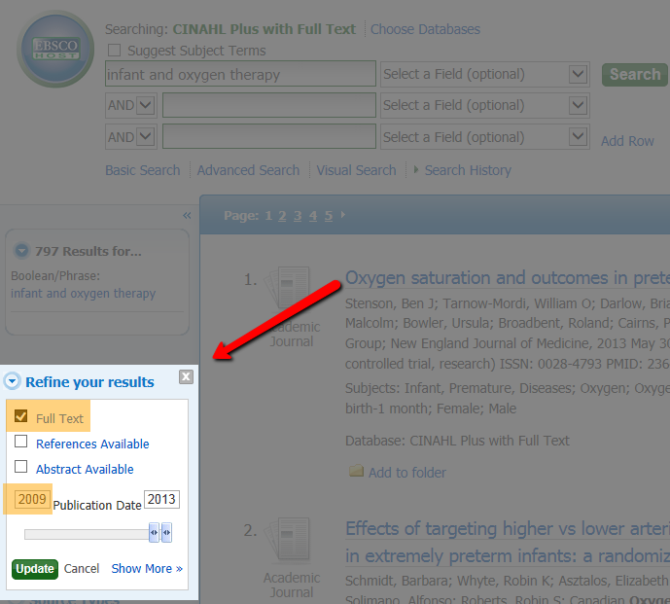Go to results page 2

coord(282,216)
